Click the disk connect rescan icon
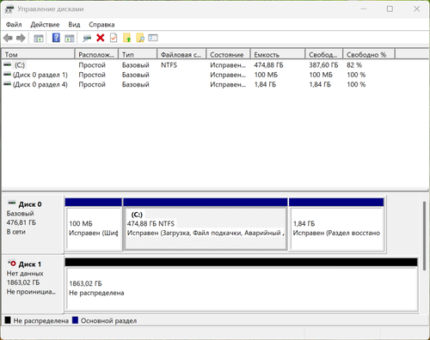The width and height of the screenshot is (430, 340). point(87,38)
